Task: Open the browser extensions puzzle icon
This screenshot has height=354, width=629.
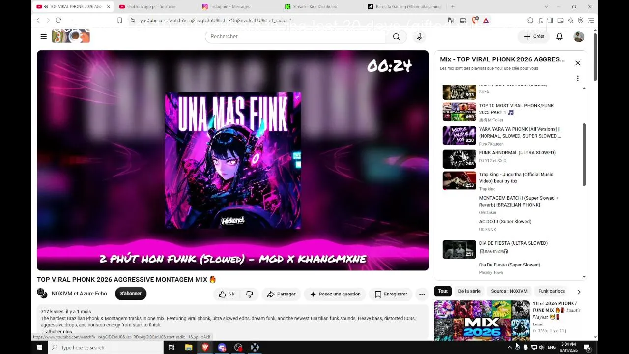Action: click(x=530, y=20)
